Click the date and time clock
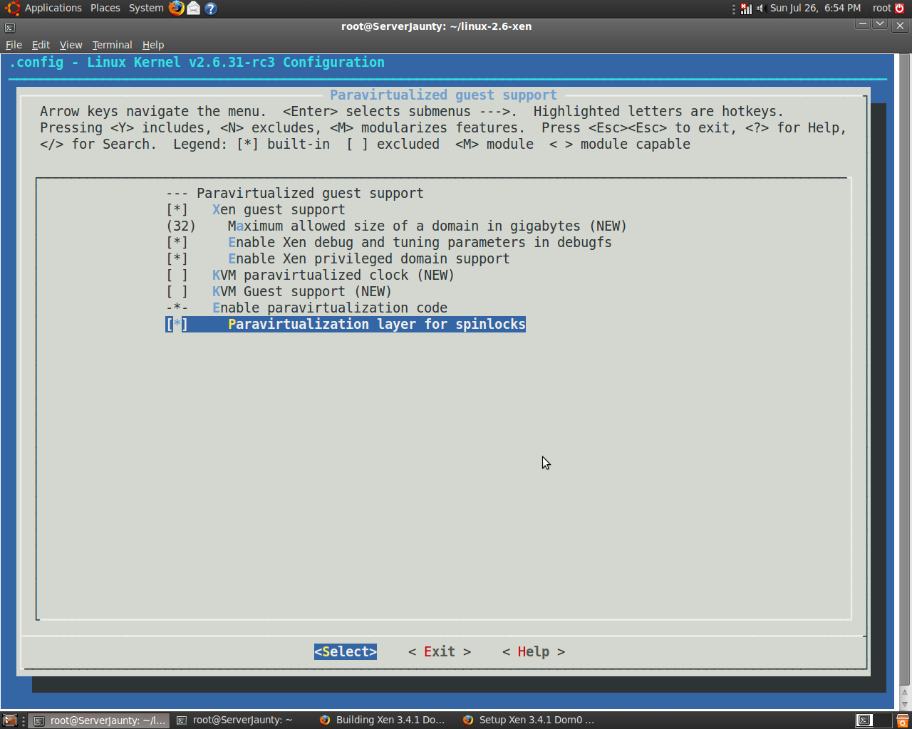Image resolution: width=912 pixels, height=729 pixels. pyautogui.click(x=815, y=8)
